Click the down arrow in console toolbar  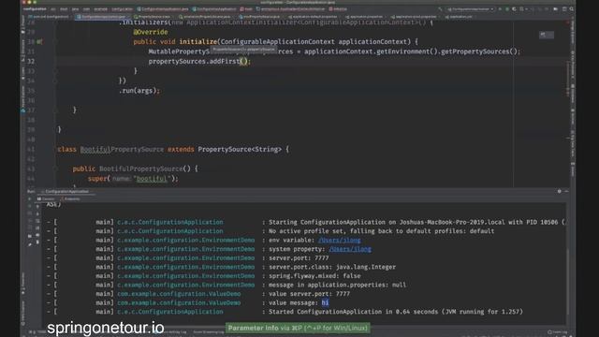pos(37,213)
